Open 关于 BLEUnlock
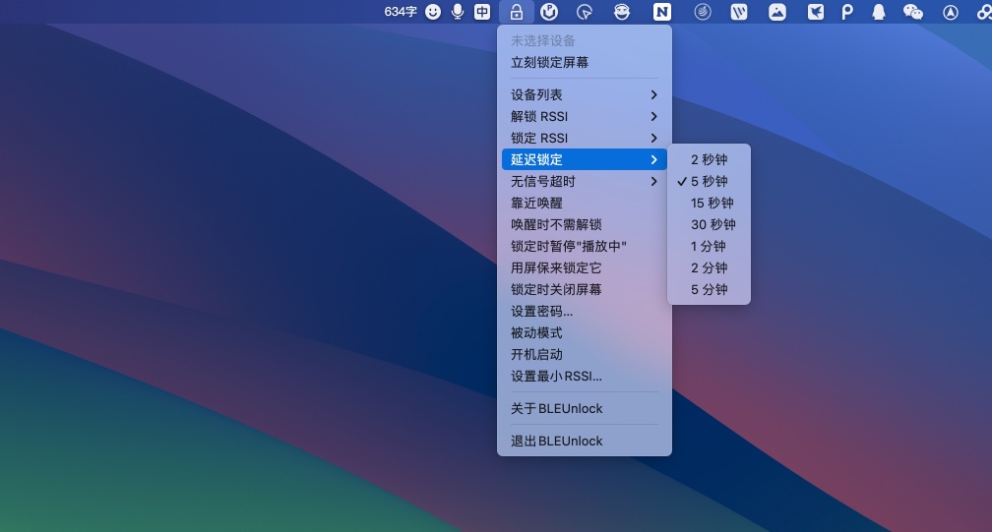Viewport: 992px width, 532px height. (584, 409)
